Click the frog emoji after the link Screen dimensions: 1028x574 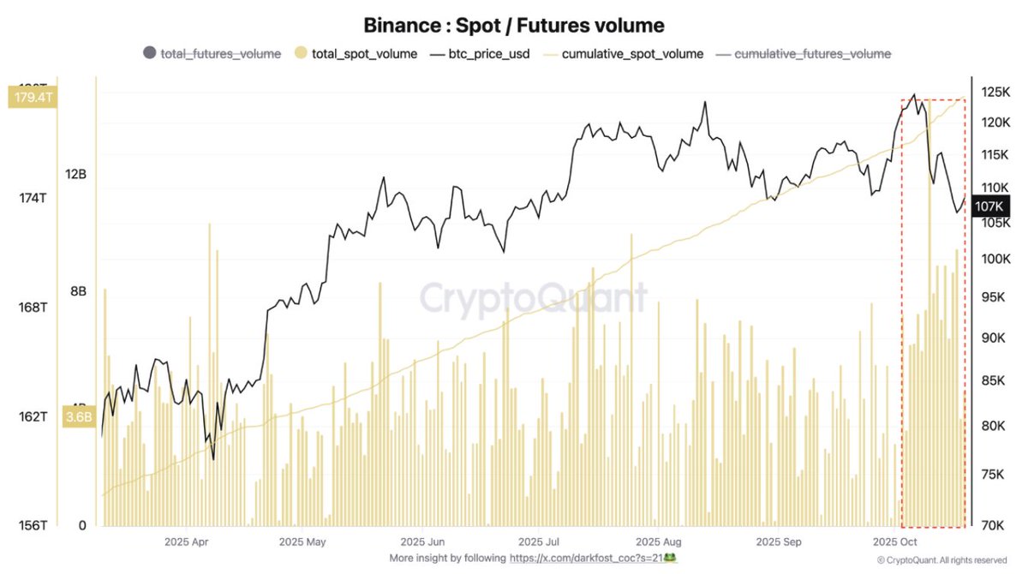pyautogui.click(x=671, y=558)
